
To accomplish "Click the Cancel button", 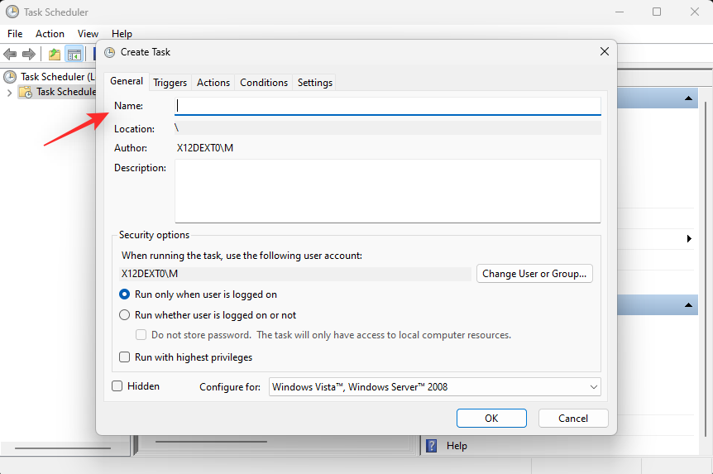I will point(573,419).
